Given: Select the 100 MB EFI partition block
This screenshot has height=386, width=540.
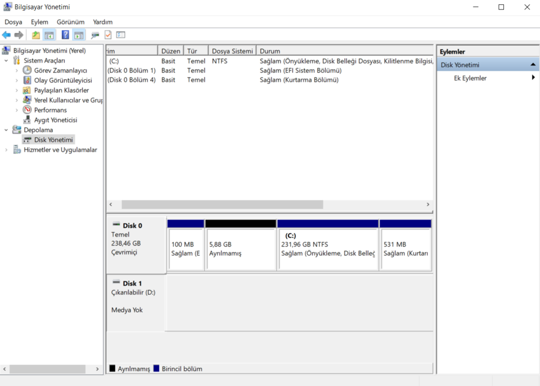Looking at the screenshot, I should point(185,245).
